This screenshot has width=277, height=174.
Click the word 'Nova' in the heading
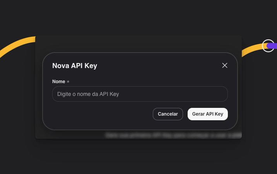click(x=61, y=66)
